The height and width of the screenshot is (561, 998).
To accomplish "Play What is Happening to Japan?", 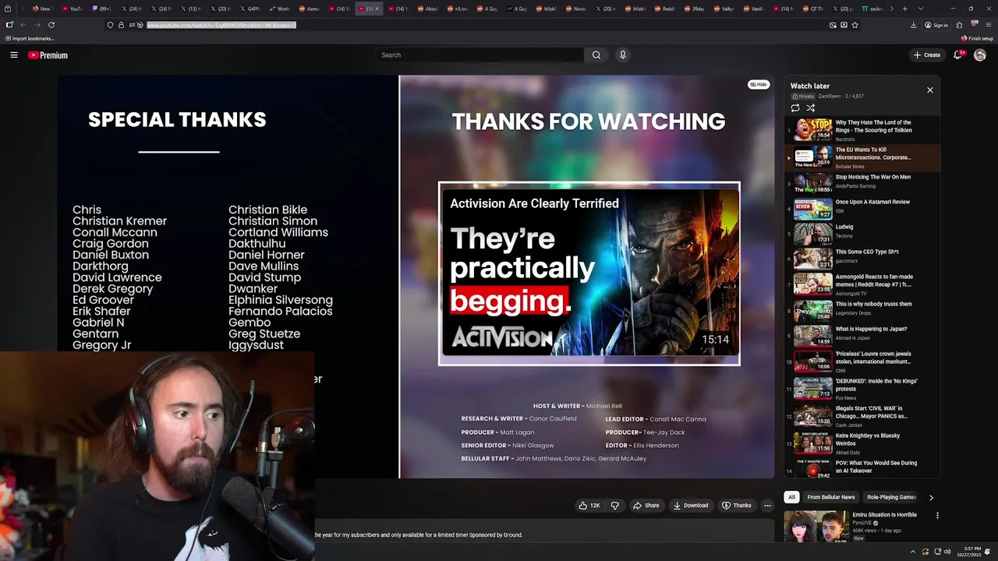I will (x=863, y=335).
